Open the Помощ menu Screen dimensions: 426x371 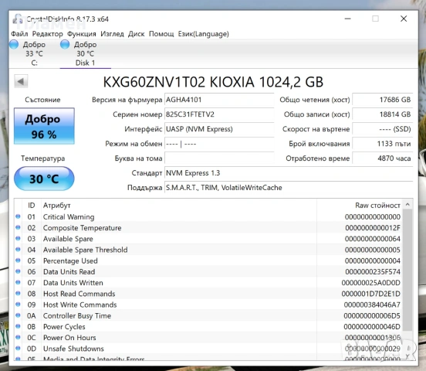click(x=161, y=34)
